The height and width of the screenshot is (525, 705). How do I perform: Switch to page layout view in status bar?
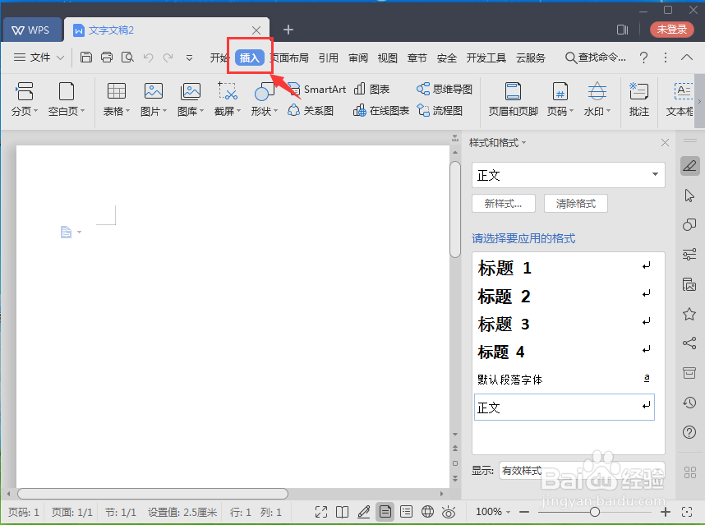pyautogui.click(x=385, y=512)
